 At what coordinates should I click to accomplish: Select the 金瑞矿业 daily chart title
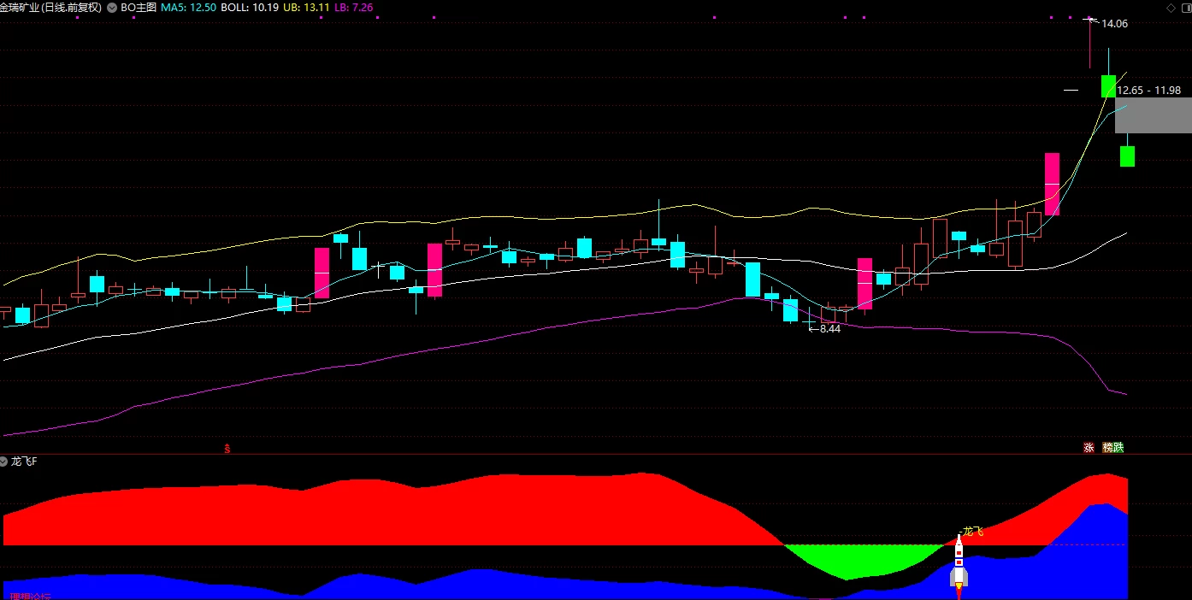pos(51,7)
